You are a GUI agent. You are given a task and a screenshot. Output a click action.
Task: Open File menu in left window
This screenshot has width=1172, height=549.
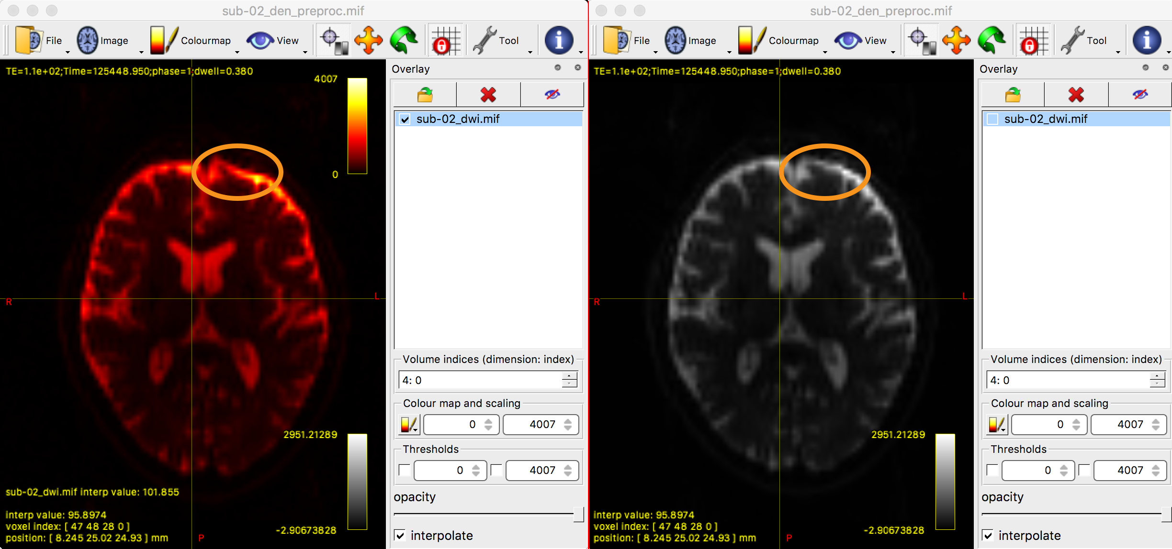[x=41, y=40]
